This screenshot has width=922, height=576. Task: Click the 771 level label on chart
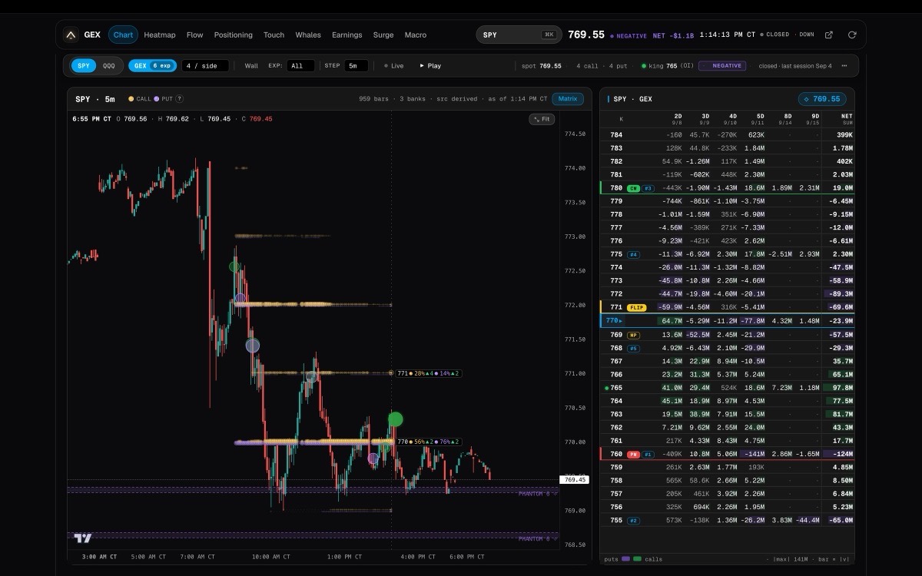click(x=428, y=373)
